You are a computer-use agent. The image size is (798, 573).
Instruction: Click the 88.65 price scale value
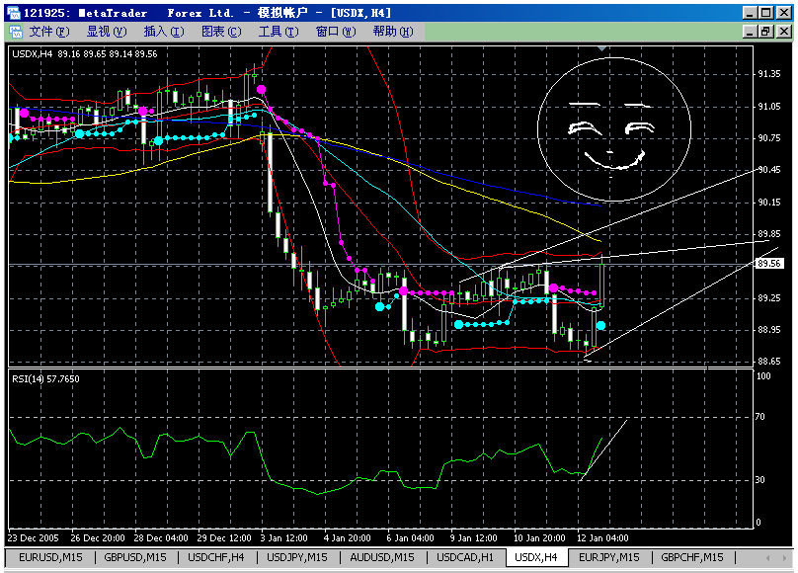pos(769,362)
